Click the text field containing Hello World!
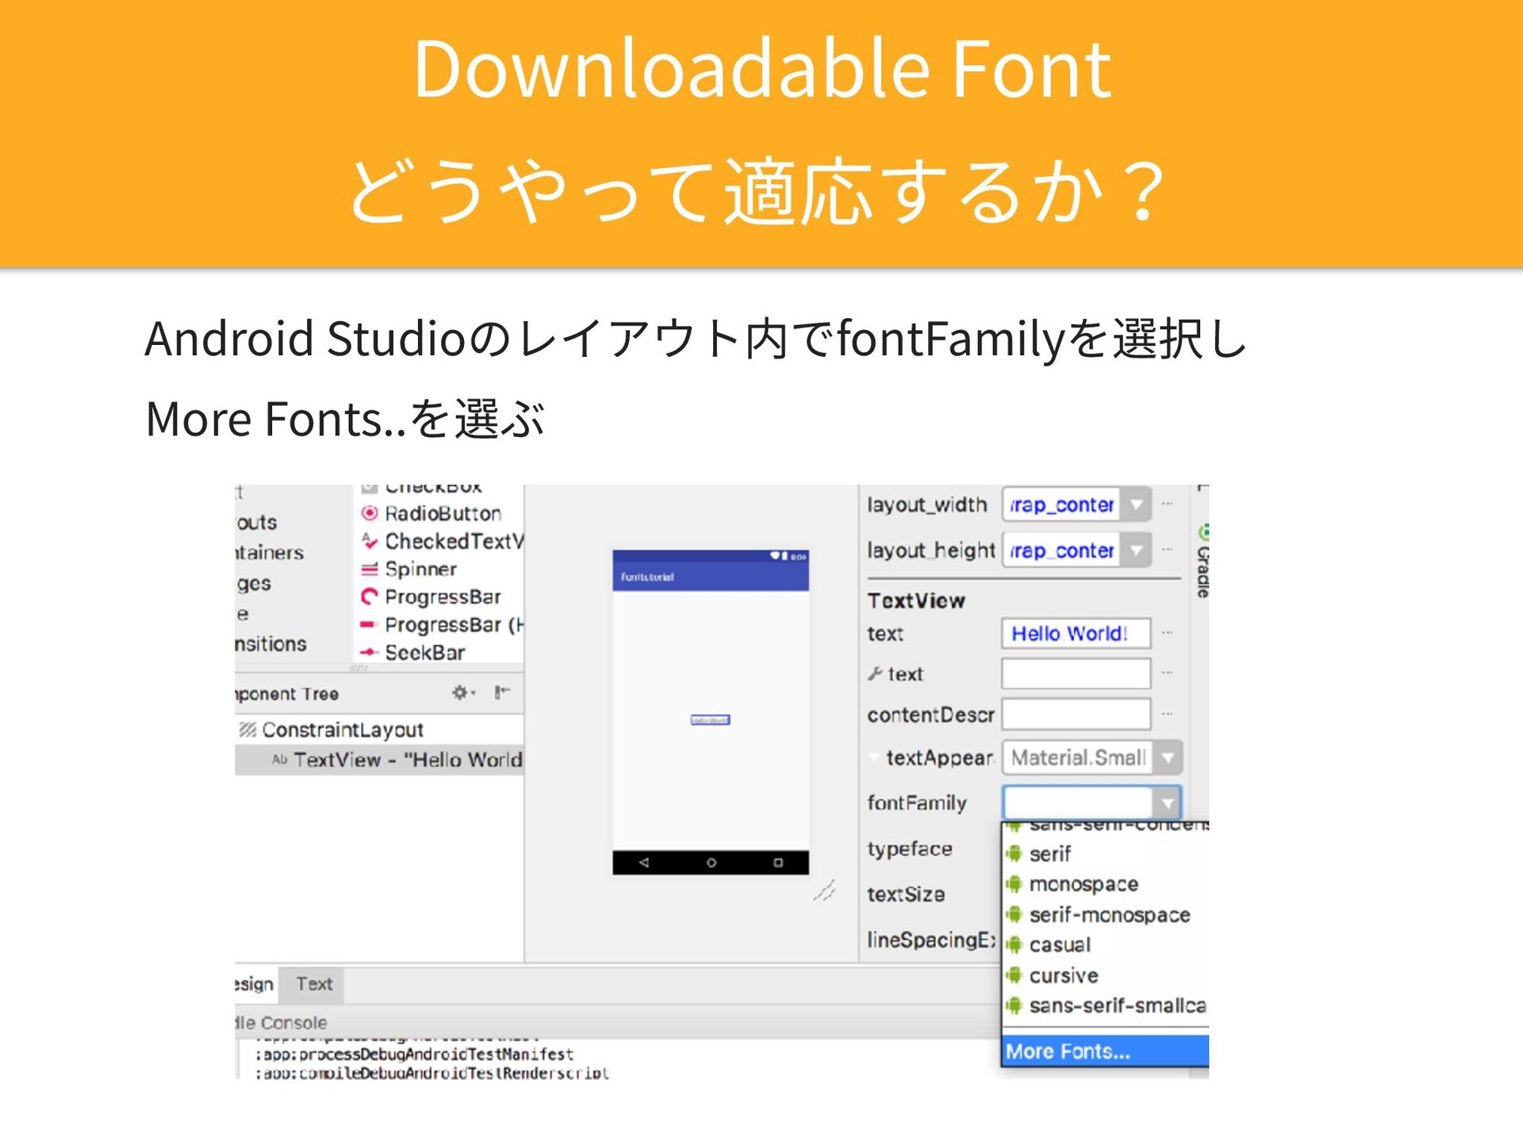 tap(1076, 634)
